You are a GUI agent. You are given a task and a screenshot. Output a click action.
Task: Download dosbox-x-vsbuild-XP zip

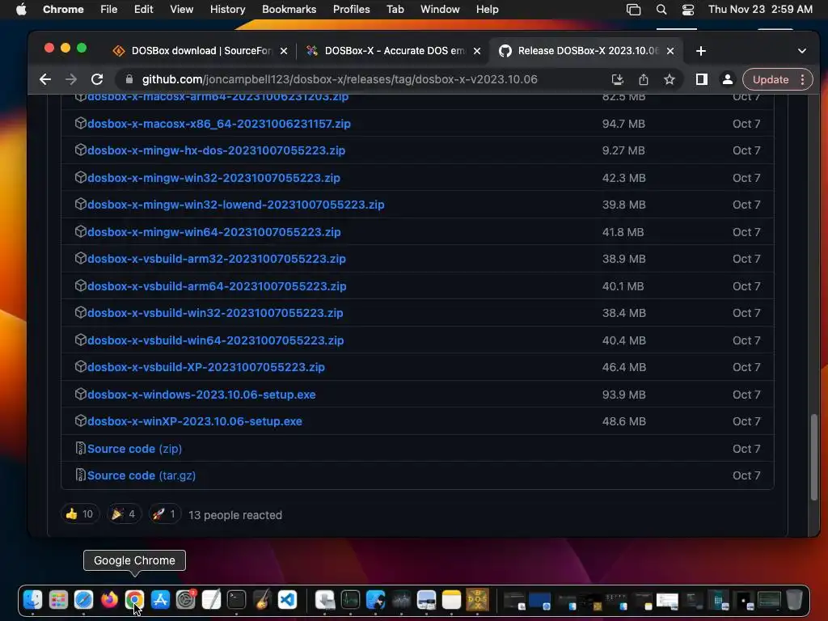click(206, 367)
